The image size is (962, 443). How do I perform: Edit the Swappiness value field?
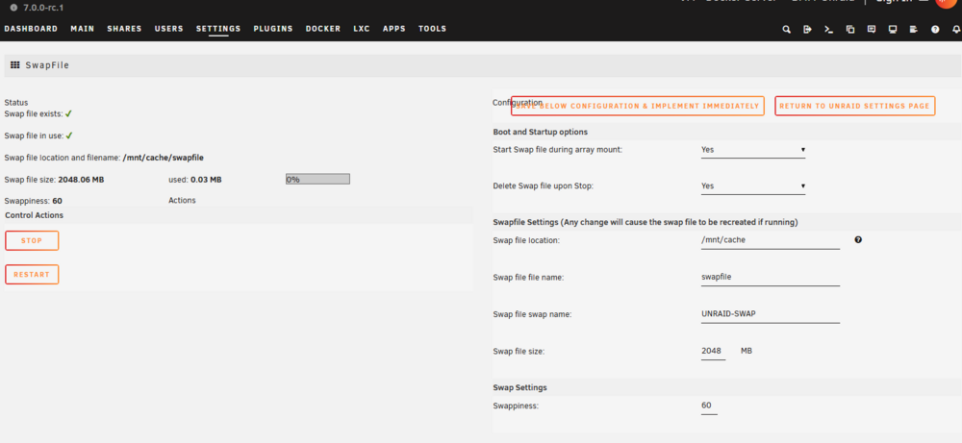[709, 406]
